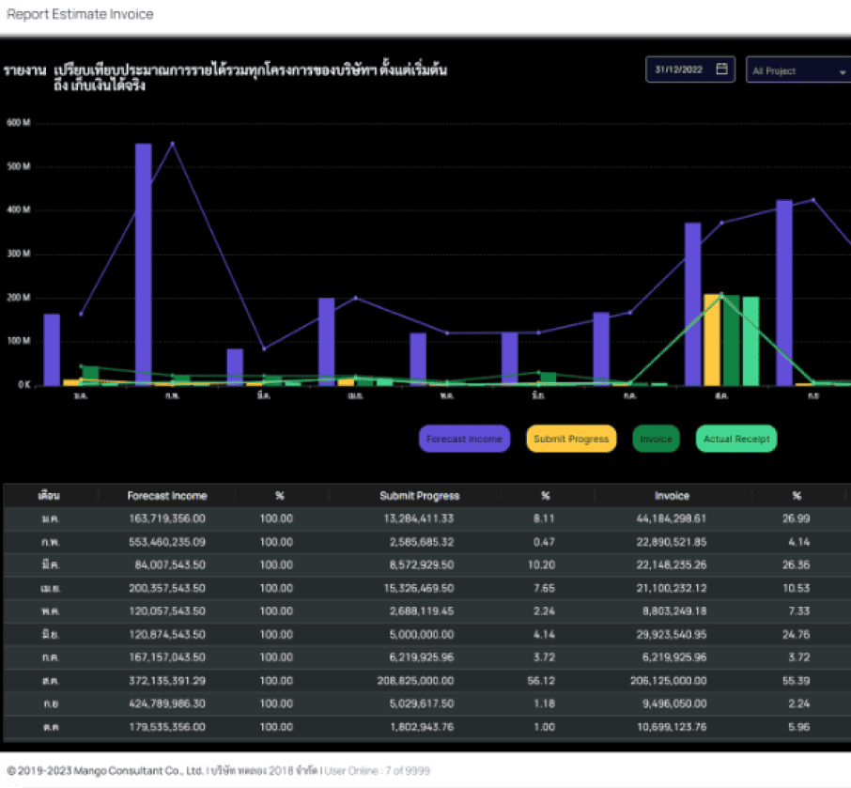
Task: Open the calendar icon in the date field
Action: click(x=721, y=70)
